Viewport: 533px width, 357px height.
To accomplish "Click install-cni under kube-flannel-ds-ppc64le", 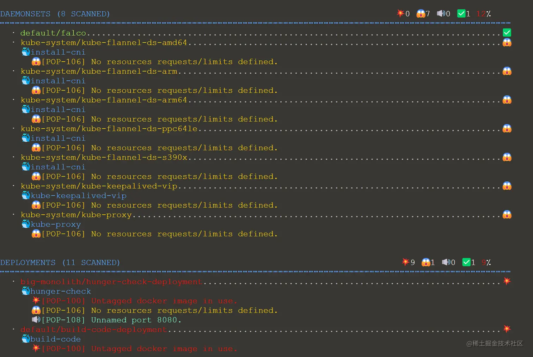I will tap(58, 138).
